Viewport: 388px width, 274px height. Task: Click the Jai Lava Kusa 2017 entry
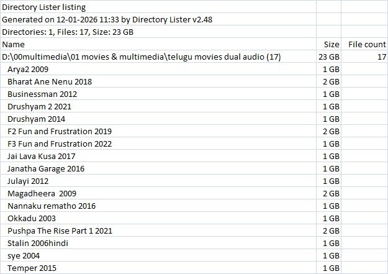[42, 157]
